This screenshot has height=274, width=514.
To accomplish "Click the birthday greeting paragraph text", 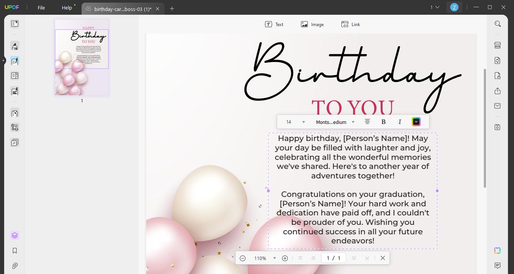I will click(x=353, y=157).
